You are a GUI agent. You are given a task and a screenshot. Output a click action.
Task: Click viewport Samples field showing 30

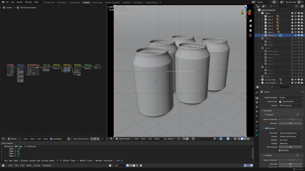tap(291, 123)
